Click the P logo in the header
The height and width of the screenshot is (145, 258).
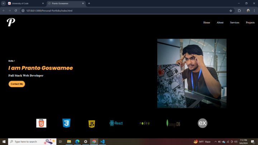pyautogui.click(x=11, y=23)
